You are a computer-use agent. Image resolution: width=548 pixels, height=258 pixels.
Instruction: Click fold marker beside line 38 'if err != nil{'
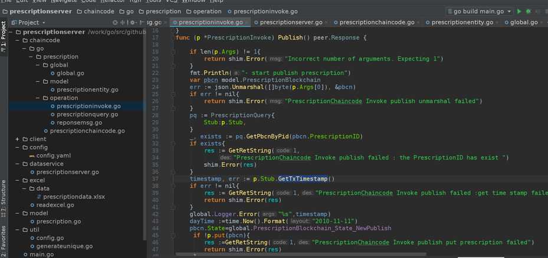[x=173, y=186]
